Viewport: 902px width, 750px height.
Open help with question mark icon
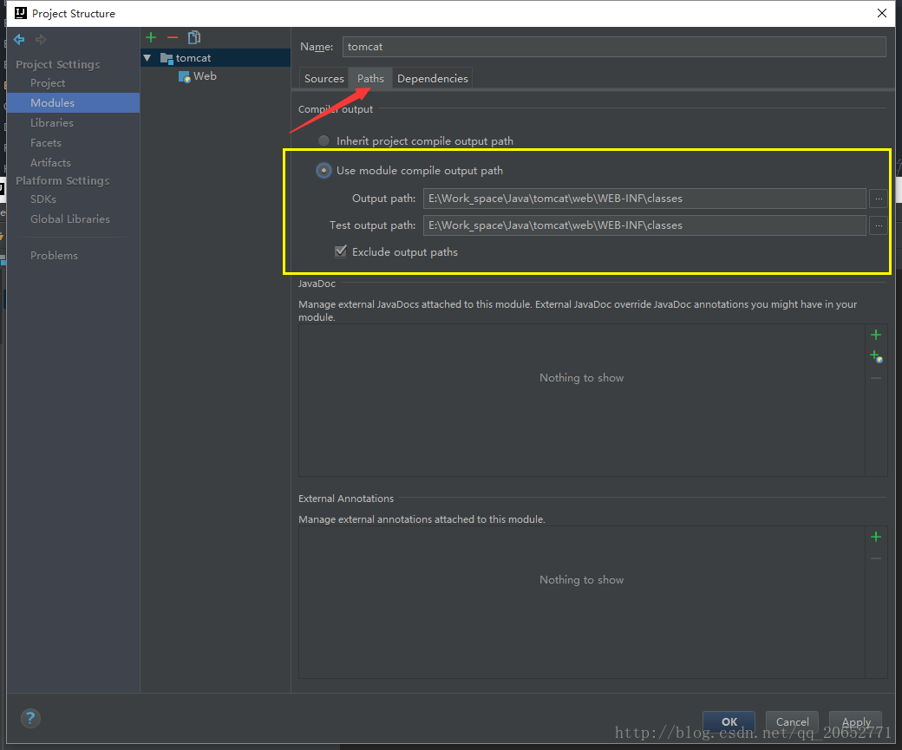(30, 718)
